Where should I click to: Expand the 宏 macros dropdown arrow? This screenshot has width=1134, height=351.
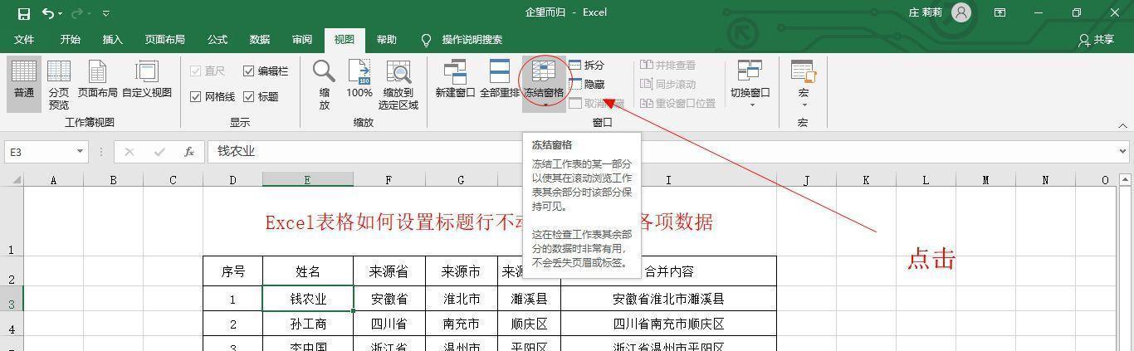coord(803,105)
